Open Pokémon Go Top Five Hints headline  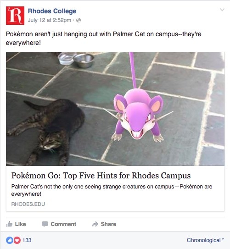point(101,176)
